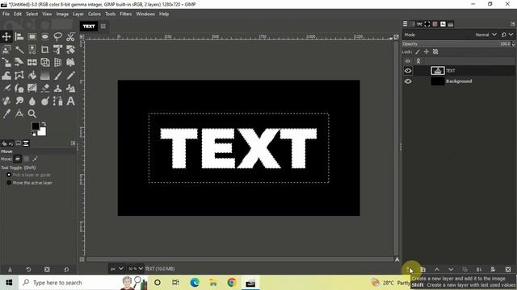Lower the layer with down arrow

tap(451, 270)
